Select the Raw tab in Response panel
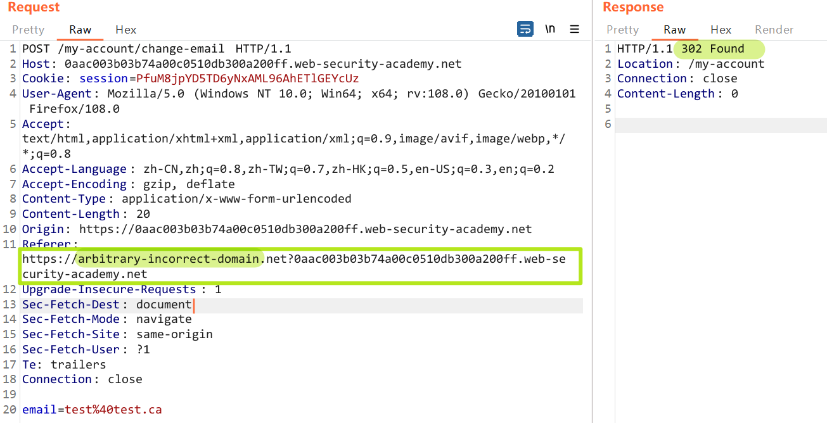 click(x=674, y=30)
